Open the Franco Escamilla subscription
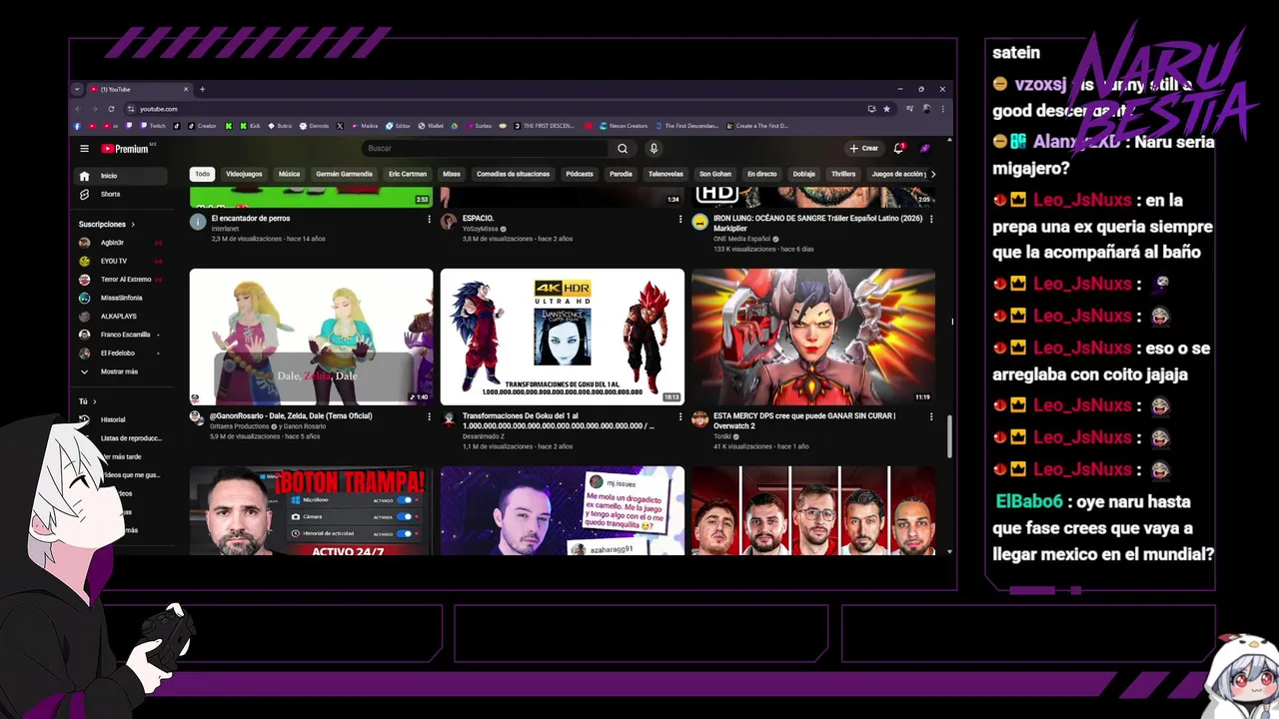 tap(122, 335)
